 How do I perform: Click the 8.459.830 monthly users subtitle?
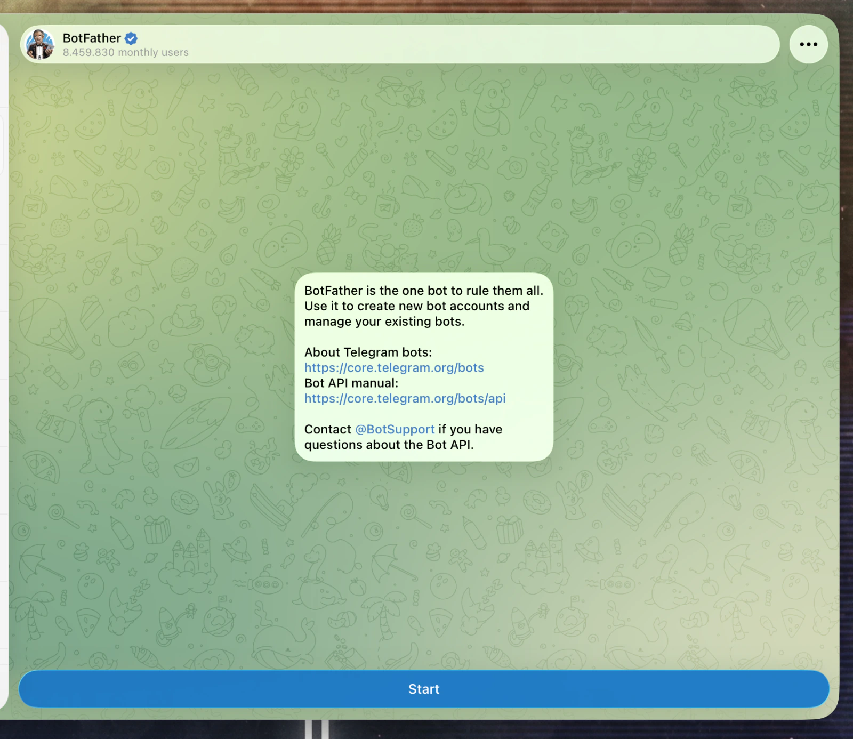pos(126,52)
